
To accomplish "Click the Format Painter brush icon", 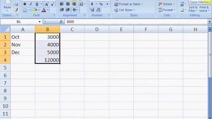I will [16, 10].
